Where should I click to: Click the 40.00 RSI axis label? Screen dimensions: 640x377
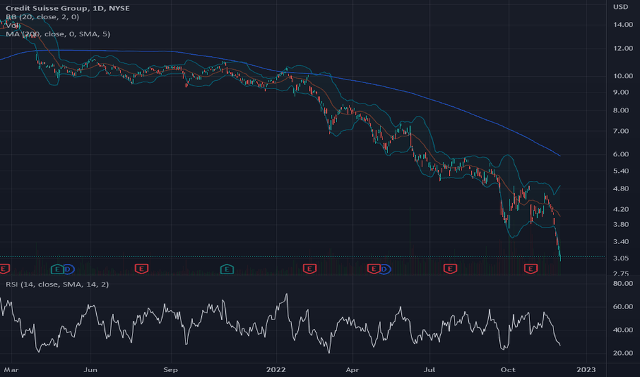coord(623,330)
